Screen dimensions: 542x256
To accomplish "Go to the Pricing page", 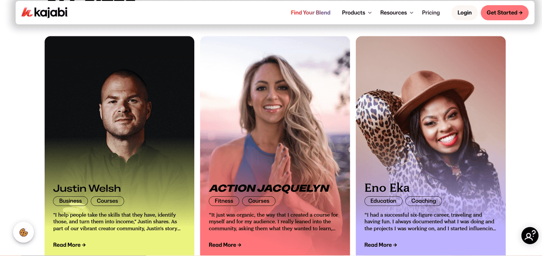I will (431, 13).
